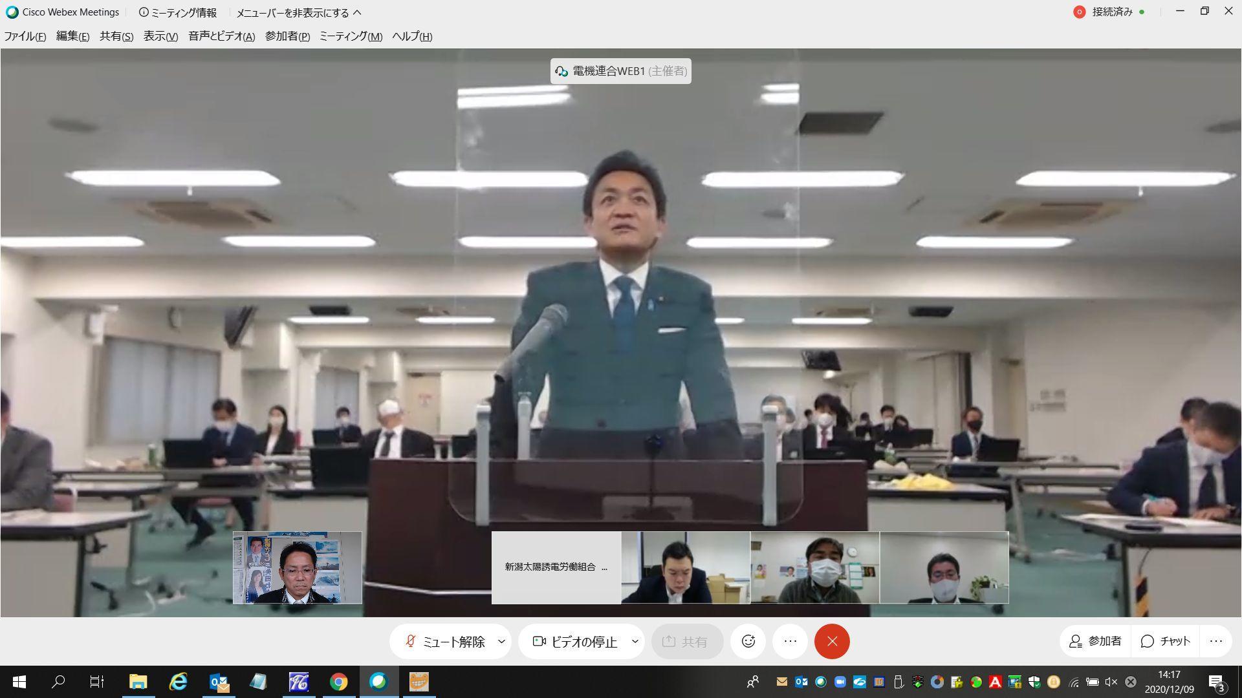Expand video options arrow beside ビデオの停止
The height and width of the screenshot is (698, 1242).
[635, 641]
